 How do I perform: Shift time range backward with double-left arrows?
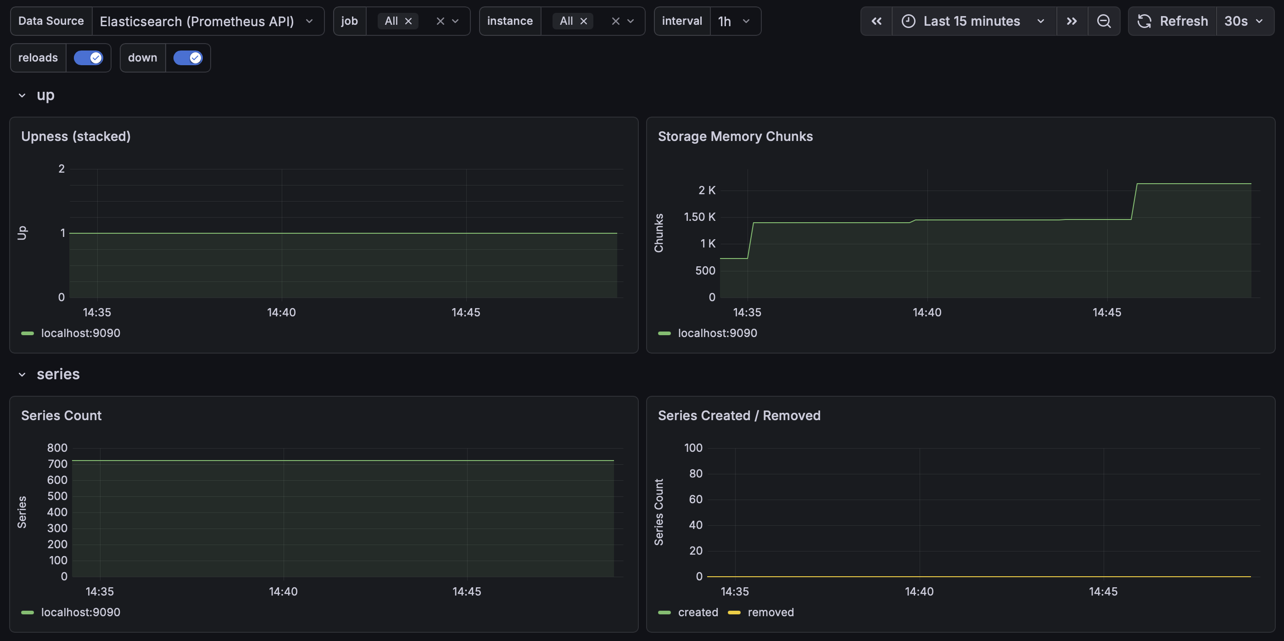876,21
